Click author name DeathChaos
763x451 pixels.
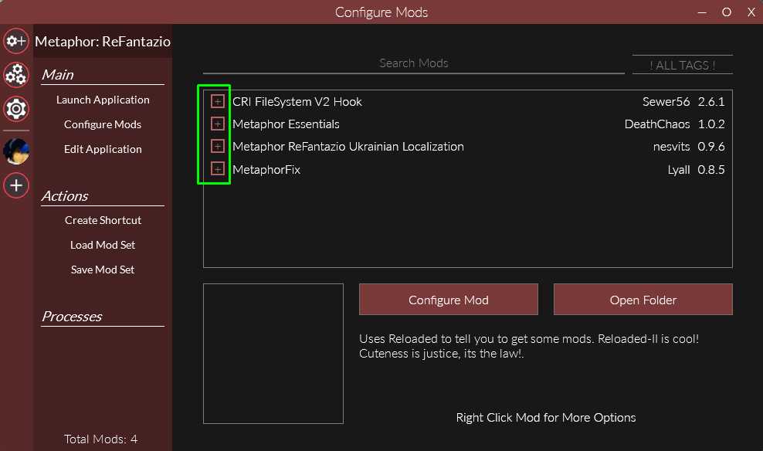click(x=657, y=124)
